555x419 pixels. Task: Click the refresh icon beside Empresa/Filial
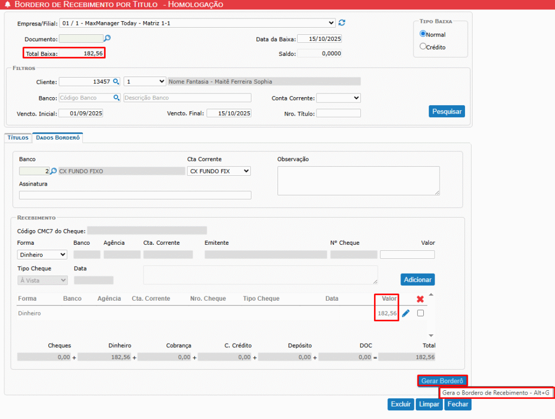click(341, 23)
